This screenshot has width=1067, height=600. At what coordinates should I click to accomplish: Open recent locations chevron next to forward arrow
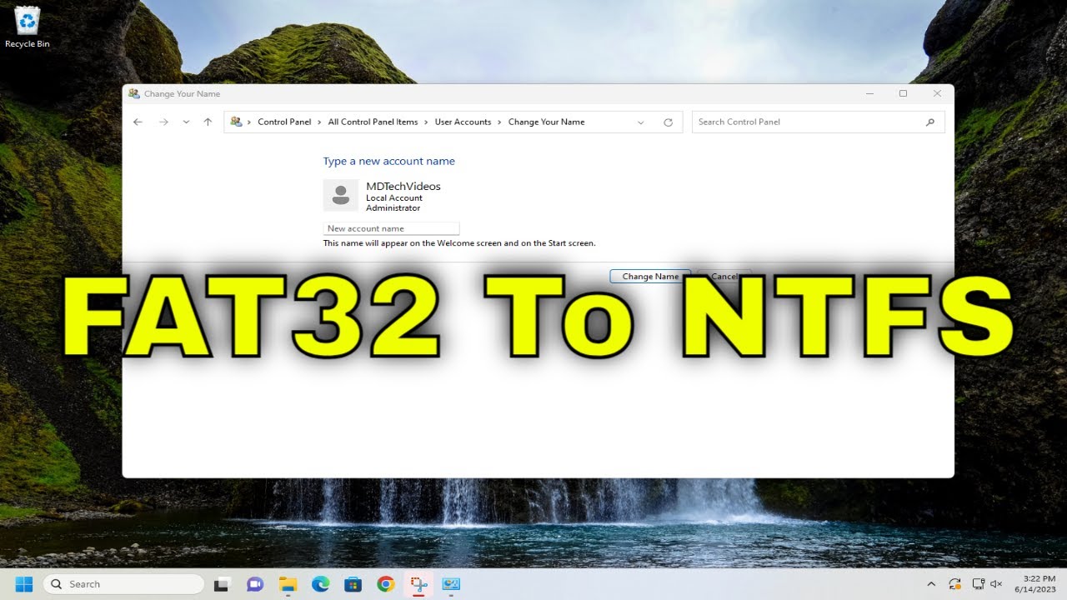pos(186,122)
